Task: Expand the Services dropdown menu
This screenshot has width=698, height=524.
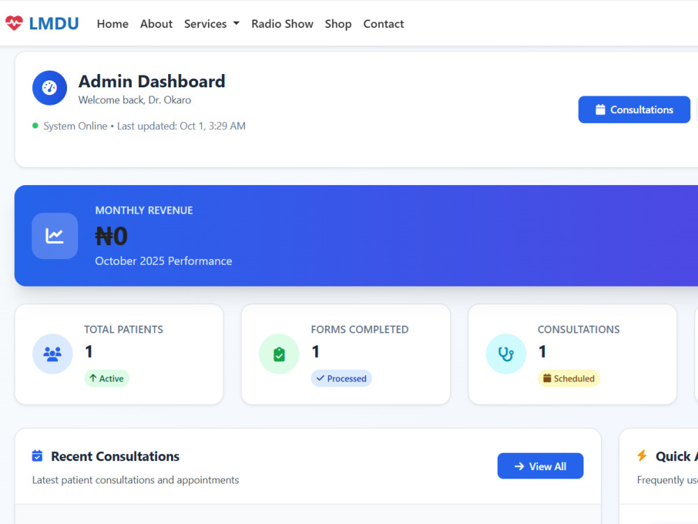Action: [212, 24]
